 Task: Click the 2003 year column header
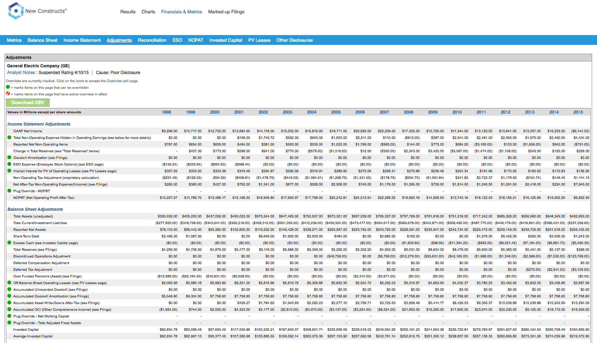pyautogui.click(x=288, y=112)
